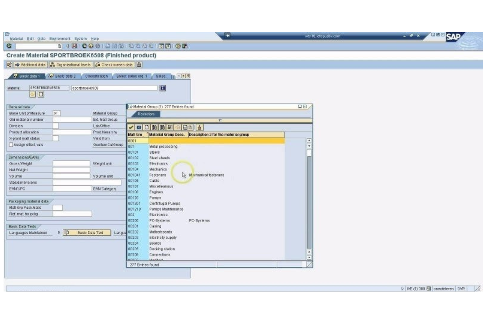
Task: Click the Organizational levels button
Action: (71, 65)
